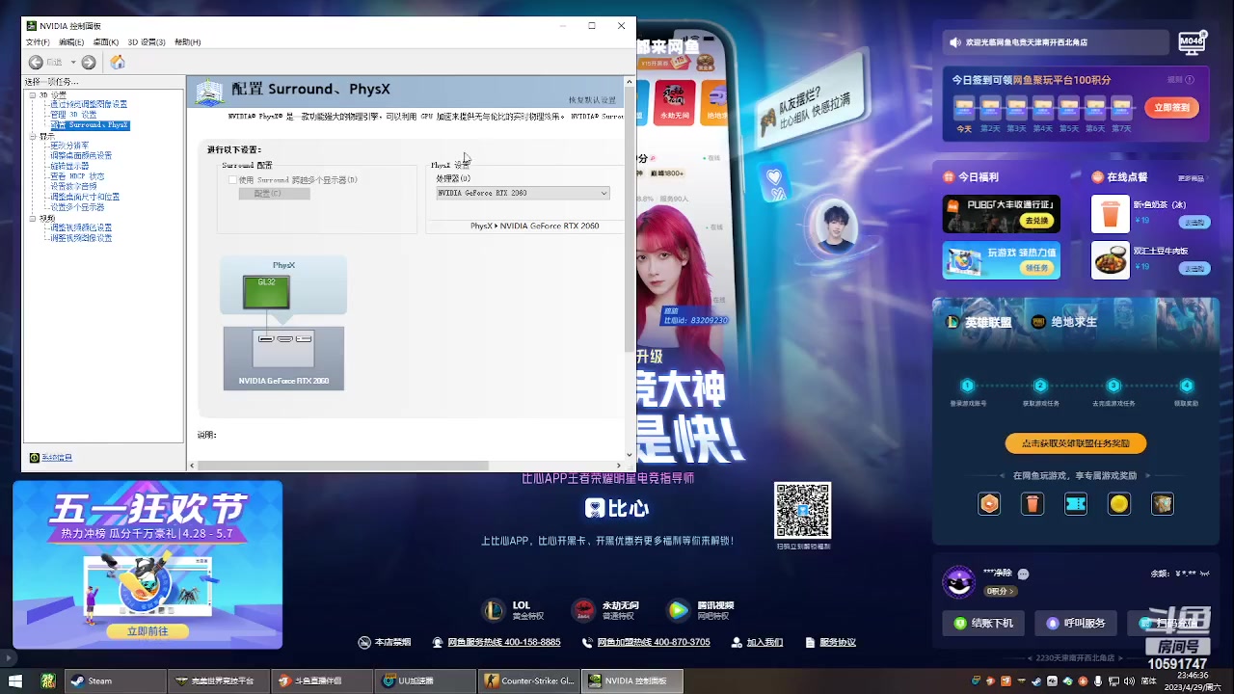The height and width of the screenshot is (694, 1234).
Task: Open the 0积分 points badge
Action: click(1001, 591)
